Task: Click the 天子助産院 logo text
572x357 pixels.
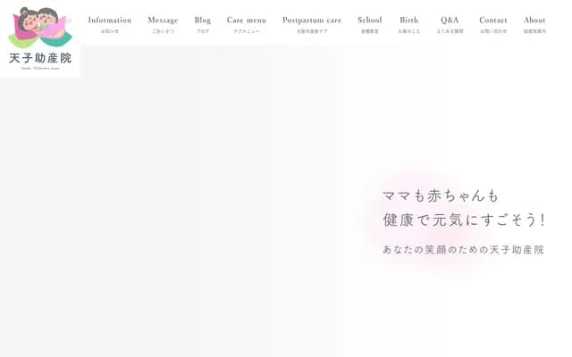Action: point(40,58)
